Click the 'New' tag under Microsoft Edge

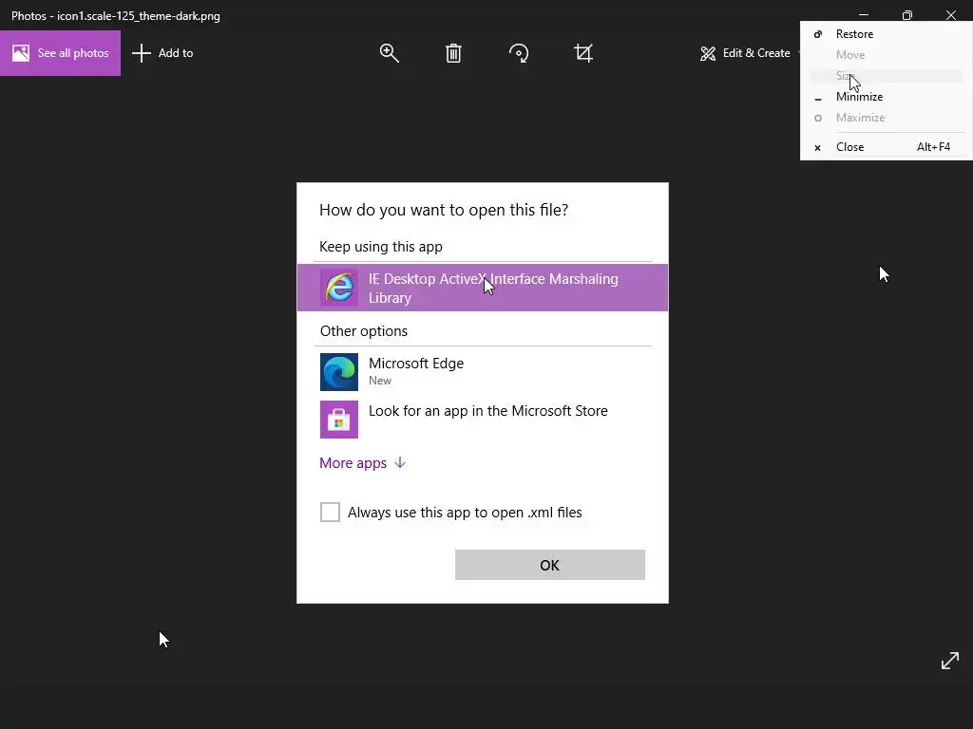coord(380,381)
